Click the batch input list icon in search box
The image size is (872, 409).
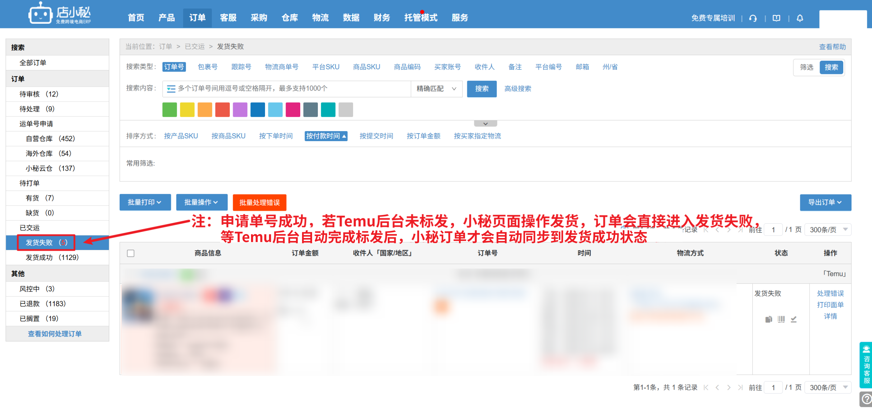click(171, 89)
